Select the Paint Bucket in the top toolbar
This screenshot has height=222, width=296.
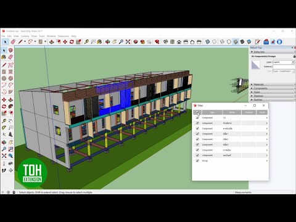click(99, 42)
